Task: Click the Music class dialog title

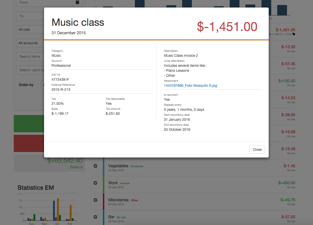Action: point(78,22)
